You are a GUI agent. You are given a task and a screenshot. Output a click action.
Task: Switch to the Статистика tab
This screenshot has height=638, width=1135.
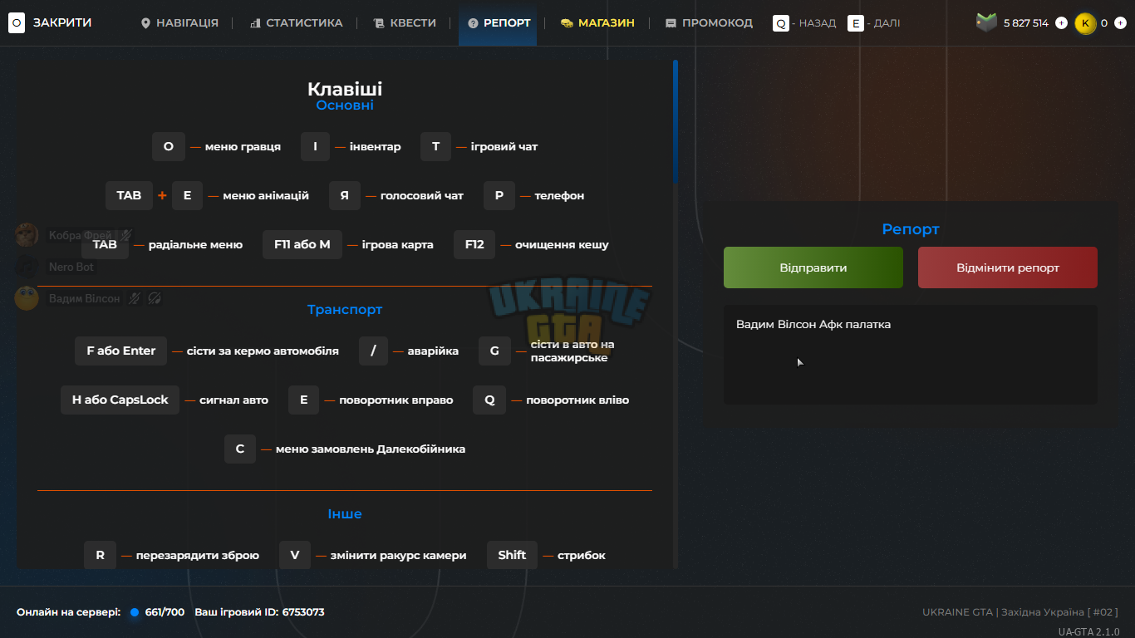296,23
